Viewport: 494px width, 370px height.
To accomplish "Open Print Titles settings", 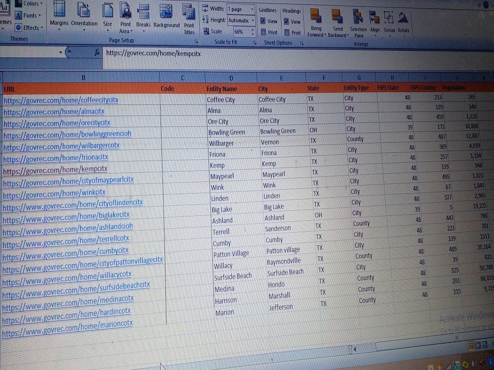I will (x=189, y=20).
